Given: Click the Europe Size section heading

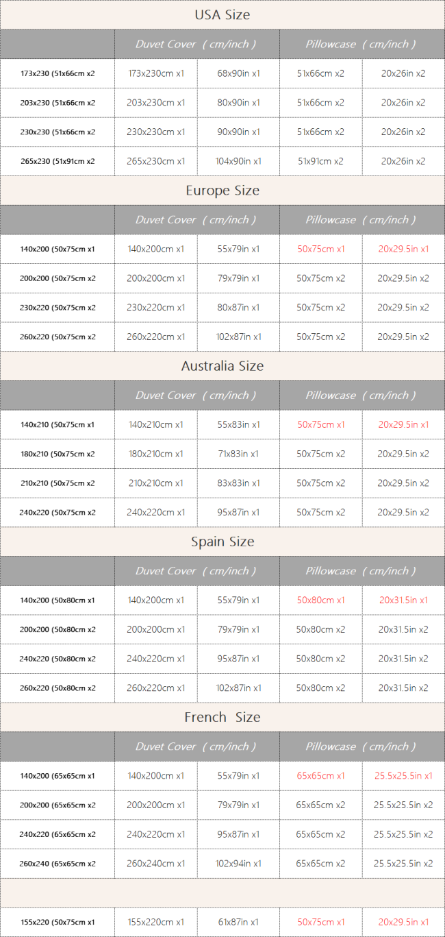Looking at the screenshot, I should [222, 191].
